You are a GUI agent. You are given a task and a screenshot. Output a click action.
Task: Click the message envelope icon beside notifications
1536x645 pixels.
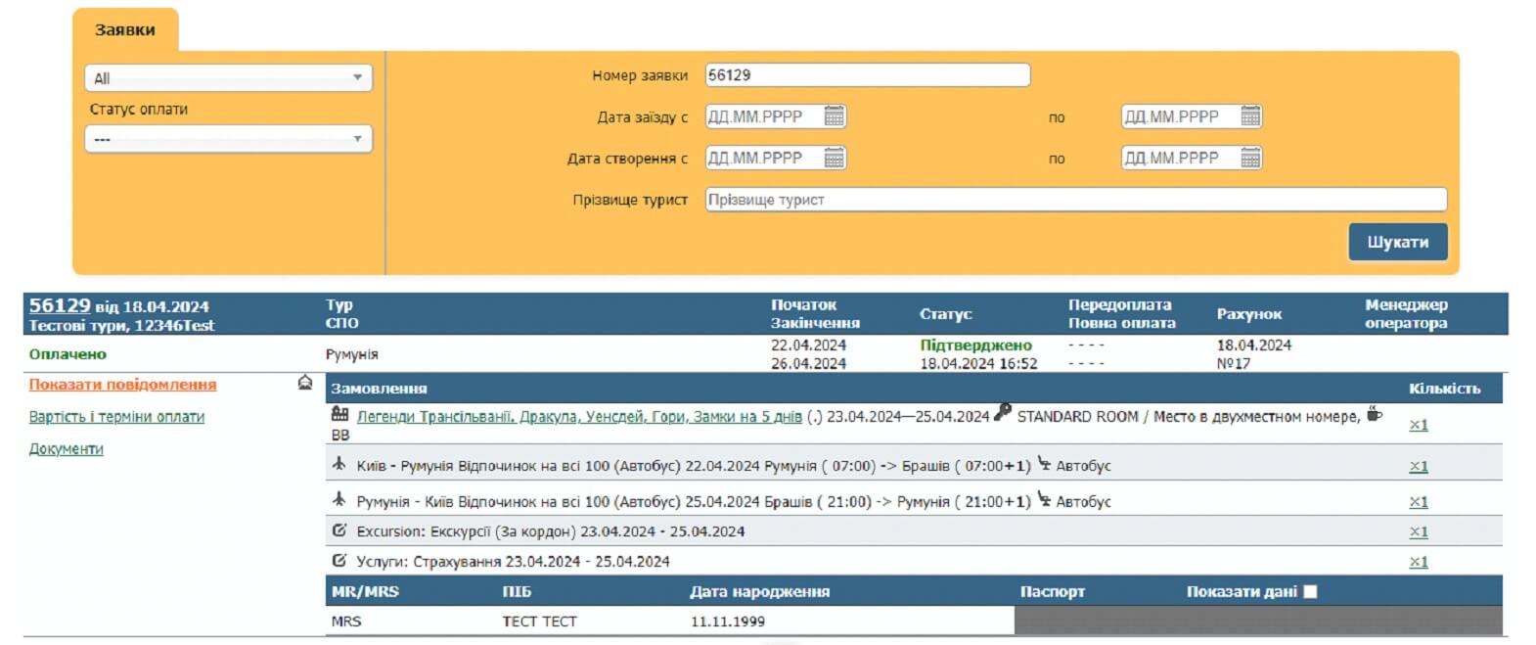click(305, 383)
